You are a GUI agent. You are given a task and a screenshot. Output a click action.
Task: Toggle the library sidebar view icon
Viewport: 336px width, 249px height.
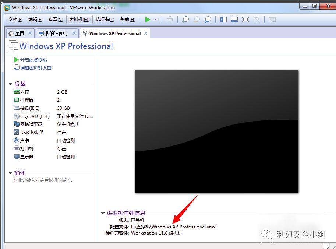click(x=223, y=20)
